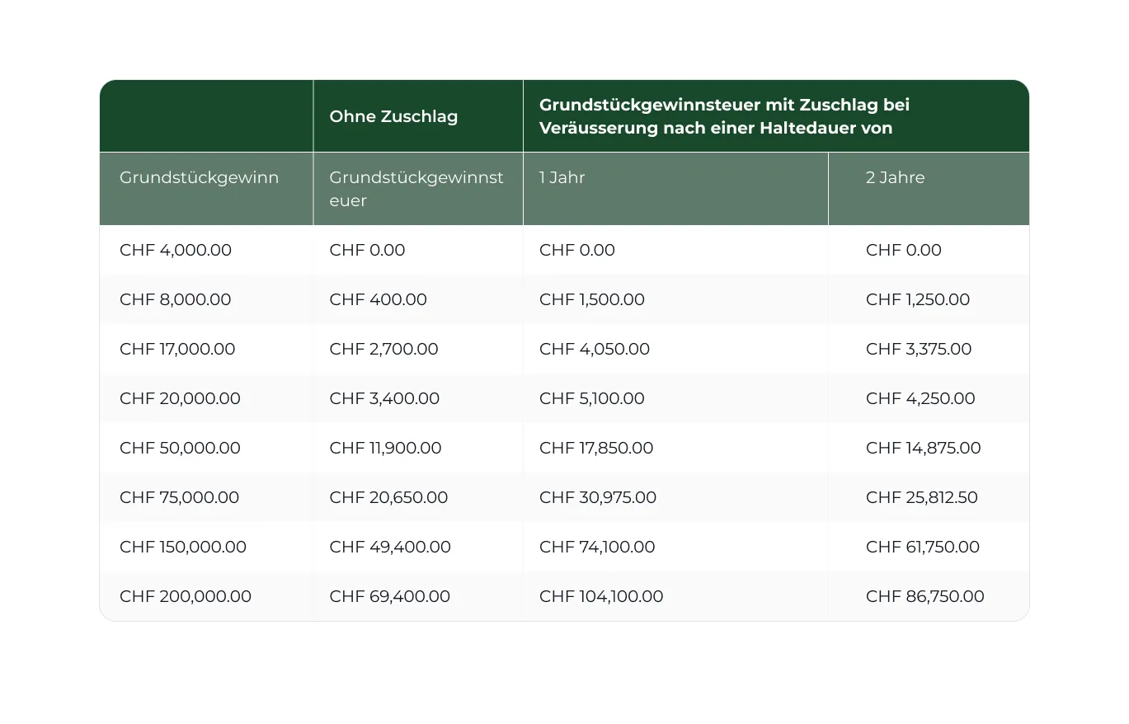The width and height of the screenshot is (1129, 724).
Task: Select the CHF 400.00 tax cell
Action: click(379, 299)
